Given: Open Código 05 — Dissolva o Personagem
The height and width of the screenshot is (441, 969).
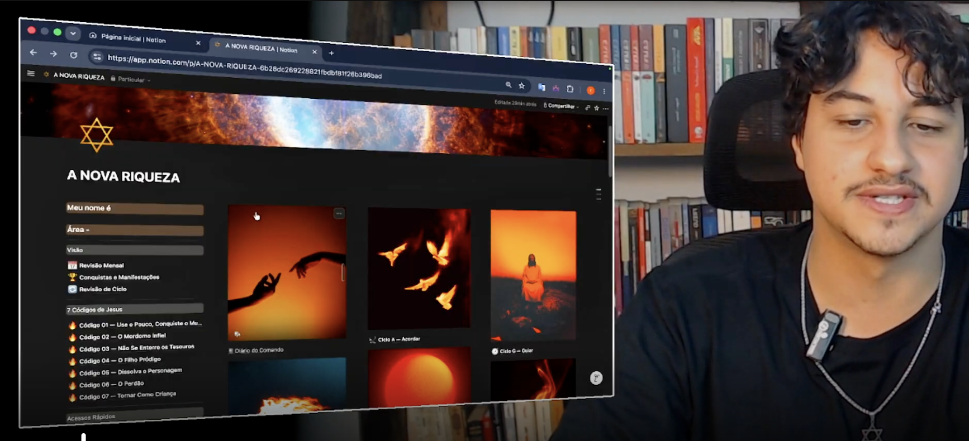Looking at the screenshot, I should (x=125, y=372).
